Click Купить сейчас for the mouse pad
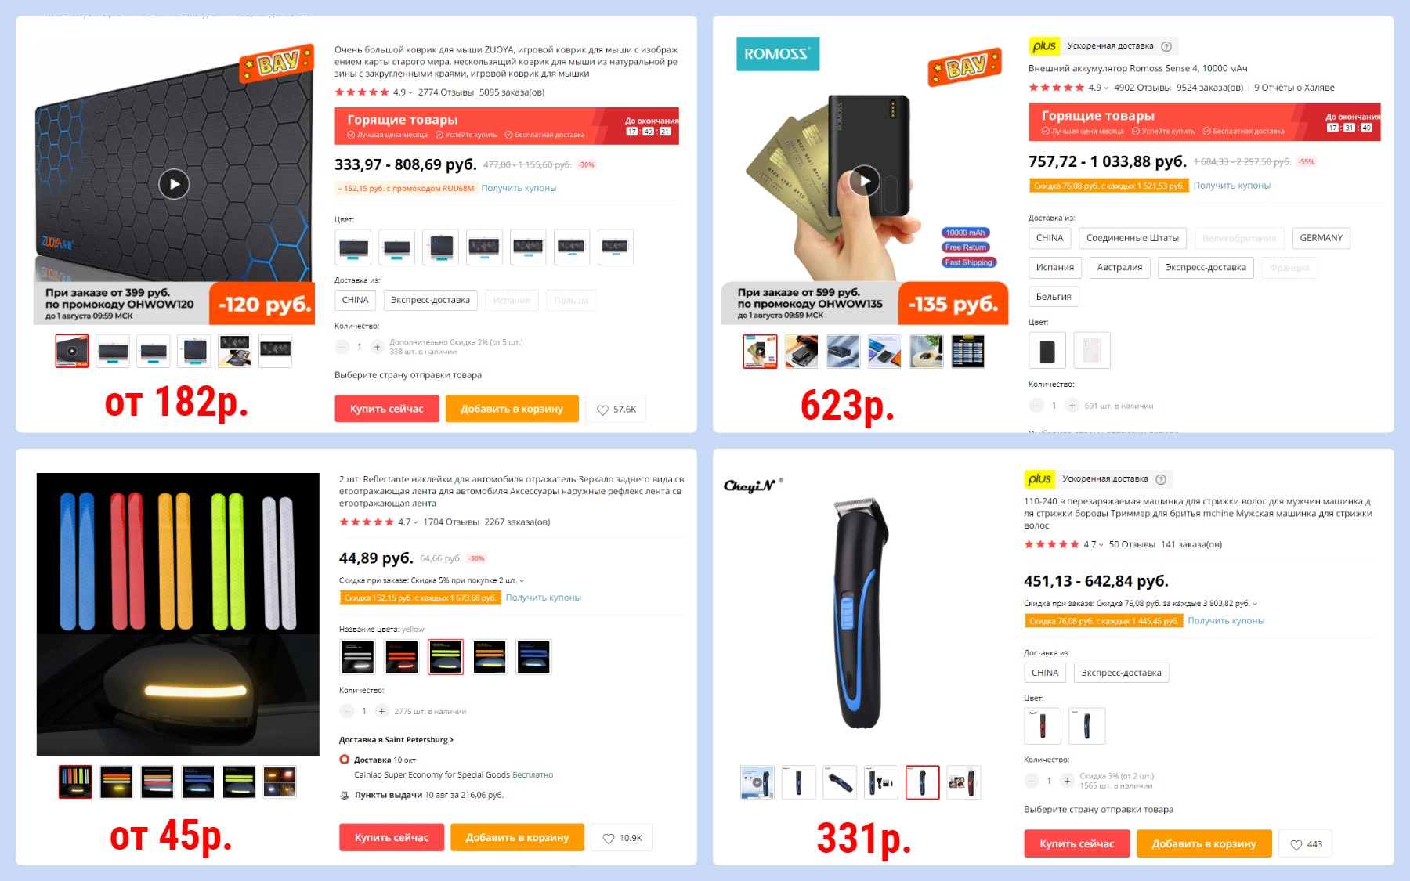This screenshot has height=881, width=1410. tap(387, 409)
